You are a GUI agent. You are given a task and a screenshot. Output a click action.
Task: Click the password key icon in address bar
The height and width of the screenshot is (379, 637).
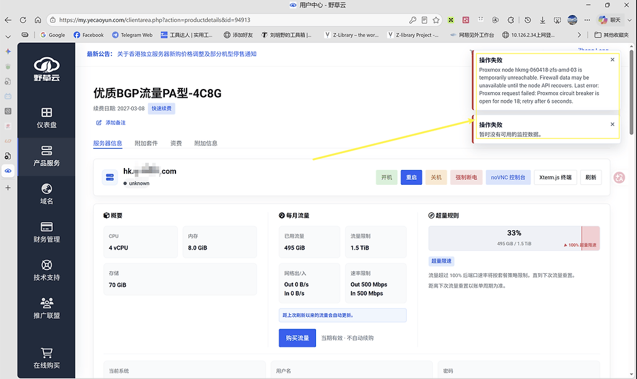pos(412,20)
